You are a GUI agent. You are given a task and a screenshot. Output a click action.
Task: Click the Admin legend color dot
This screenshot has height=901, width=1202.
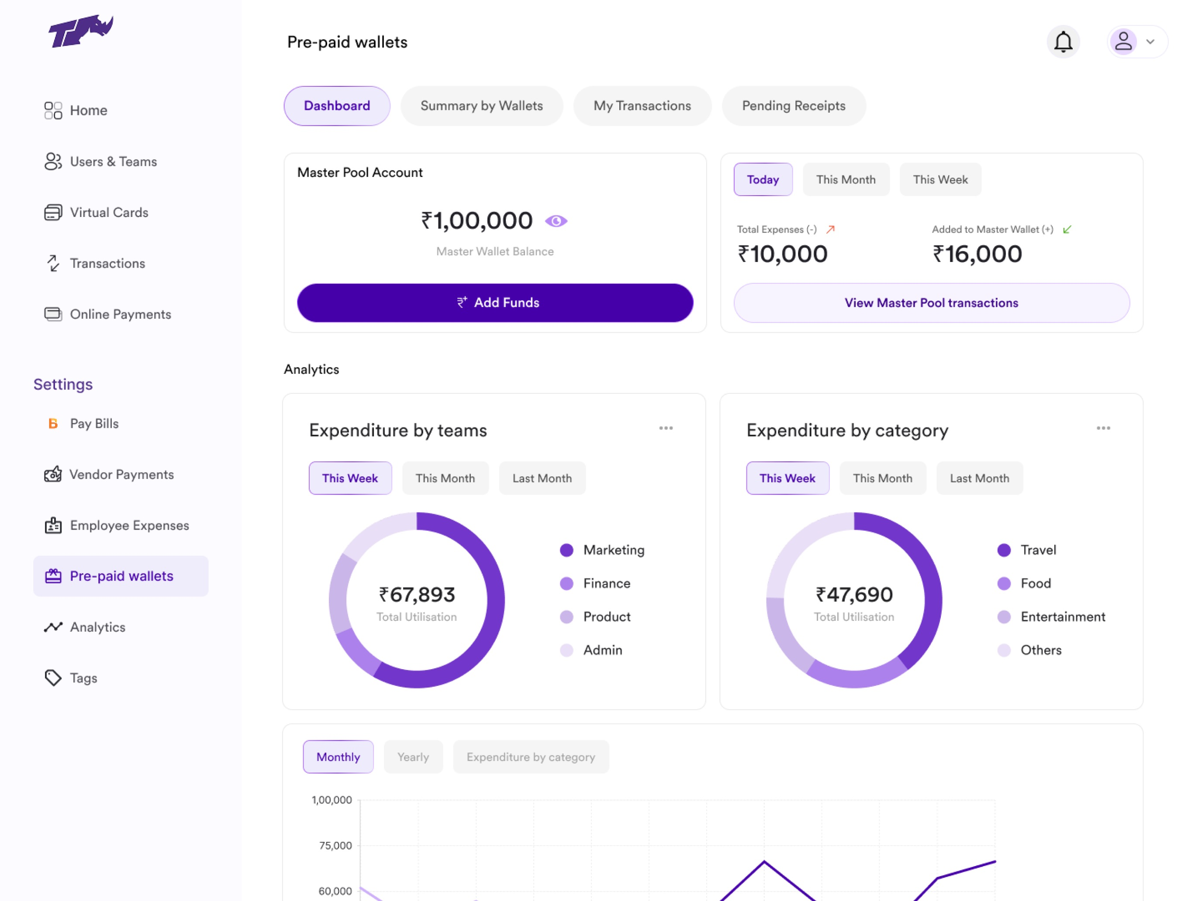[566, 650]
